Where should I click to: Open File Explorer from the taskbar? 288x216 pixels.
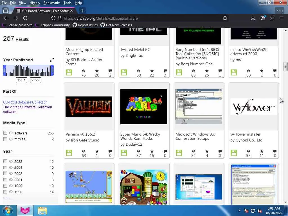pos(42,210)
